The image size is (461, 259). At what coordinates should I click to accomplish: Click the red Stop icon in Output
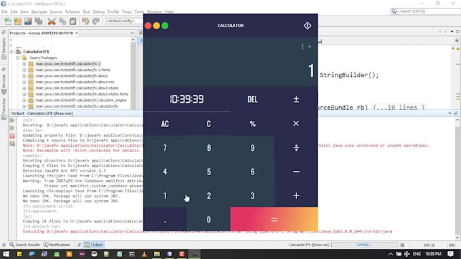tap(12, 136)
